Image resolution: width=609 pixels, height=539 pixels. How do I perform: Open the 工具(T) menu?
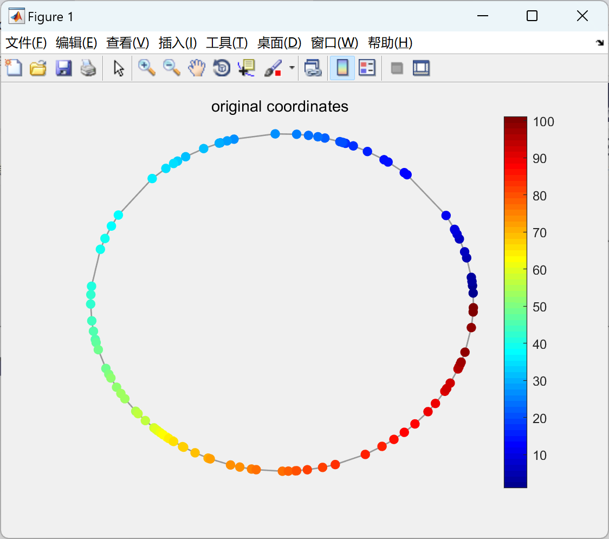coord(227,43)
